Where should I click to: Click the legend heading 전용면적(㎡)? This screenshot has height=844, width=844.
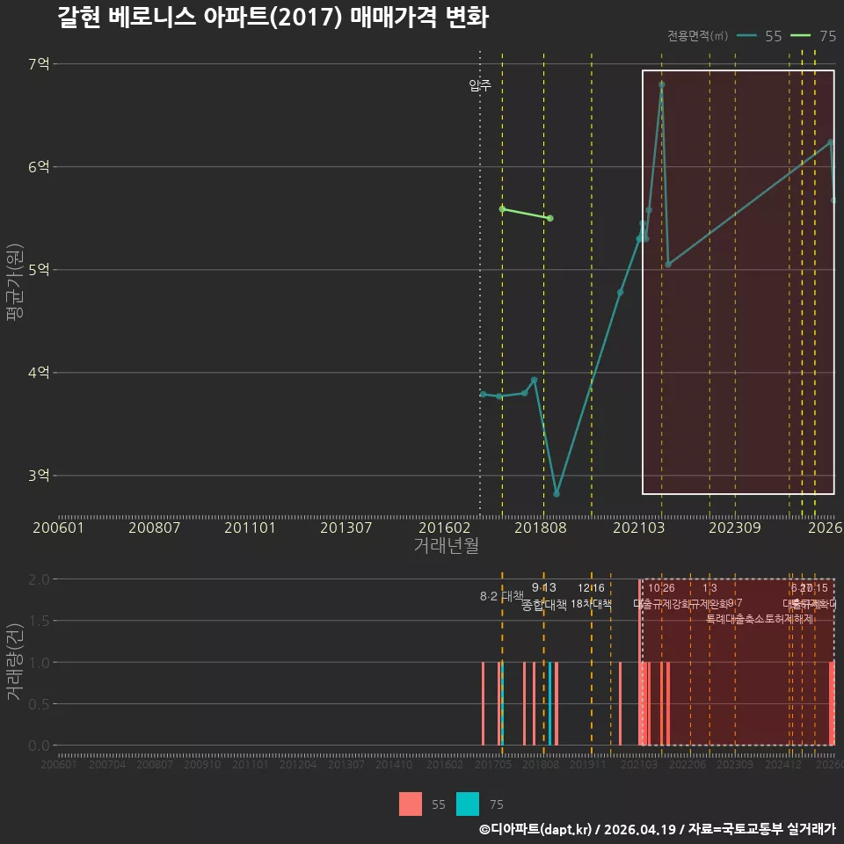click(697, 36)
